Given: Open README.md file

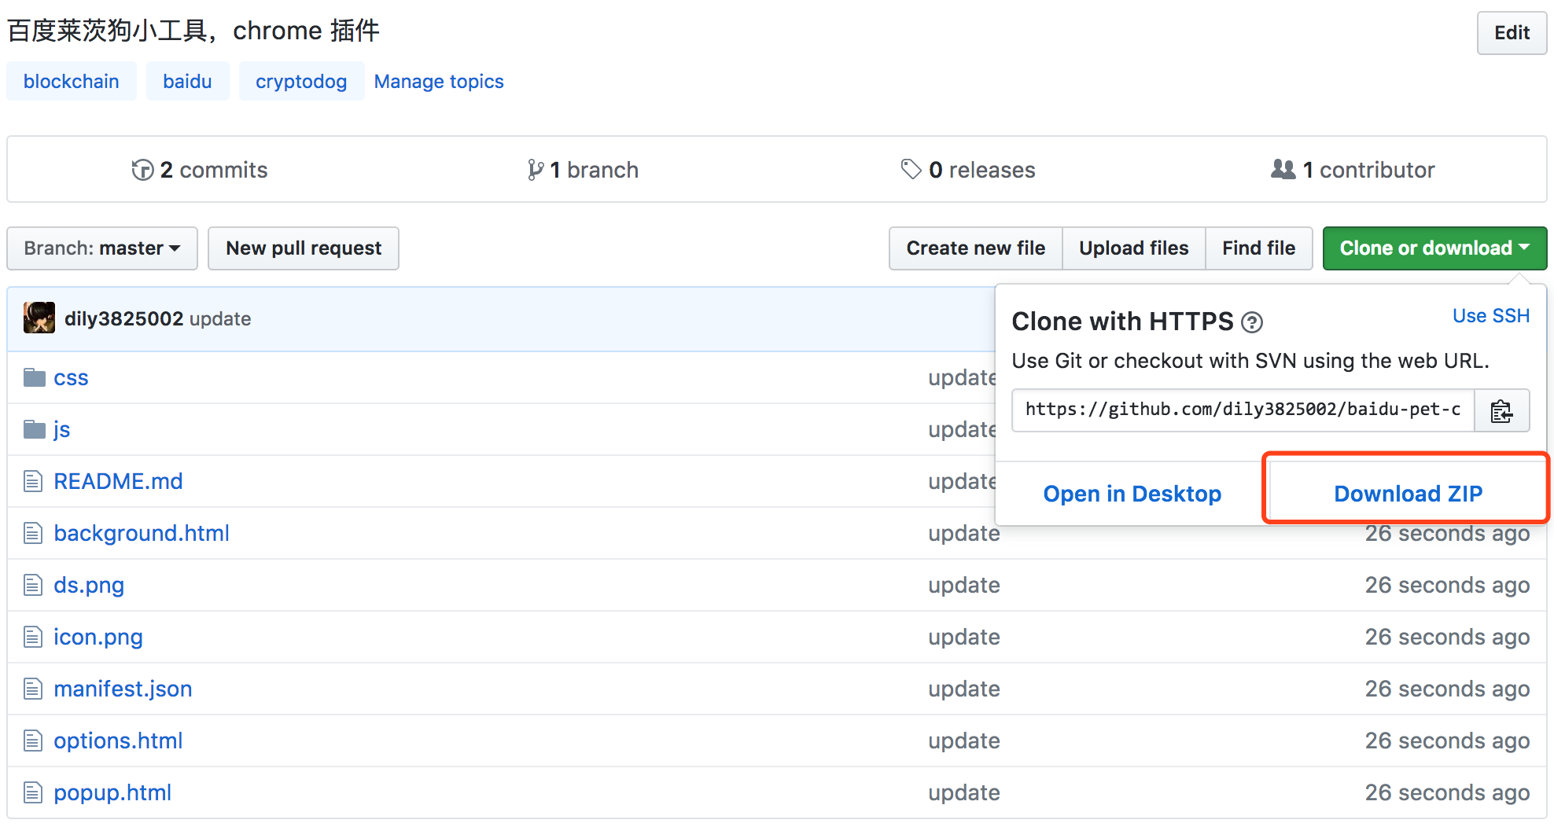Looking at the screenshot, I should coord(118,481).
